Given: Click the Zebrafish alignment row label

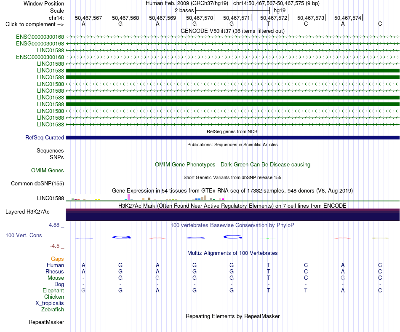Looking at the screenshot, I should (53, 309).
